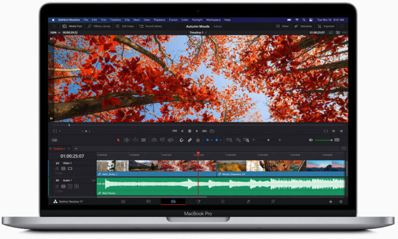Expand the viewer zoom 100% dropdown
Viewport: 398px width, 239px height.
(56, 32)
